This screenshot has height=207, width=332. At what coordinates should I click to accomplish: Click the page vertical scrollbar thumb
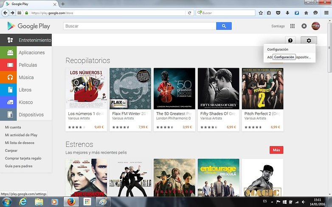(x=330, y=47)
